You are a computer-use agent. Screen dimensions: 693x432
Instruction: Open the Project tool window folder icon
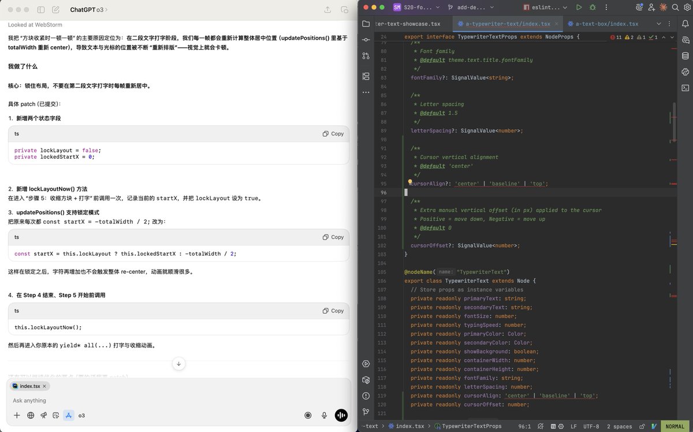point(366,24)
